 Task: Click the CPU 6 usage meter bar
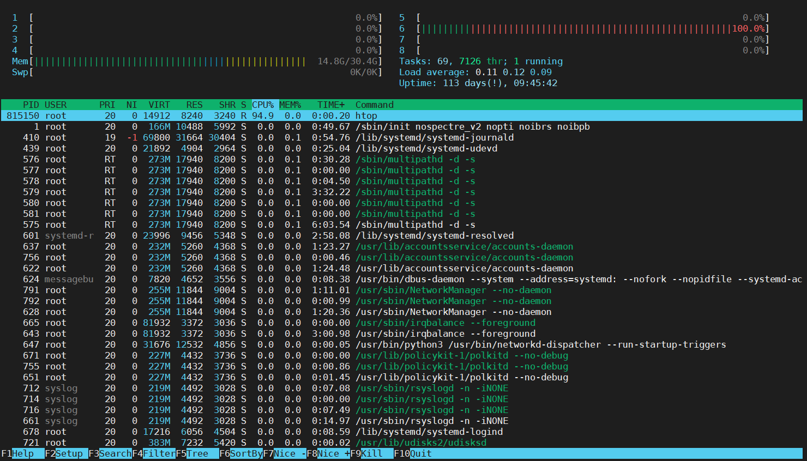584,28
